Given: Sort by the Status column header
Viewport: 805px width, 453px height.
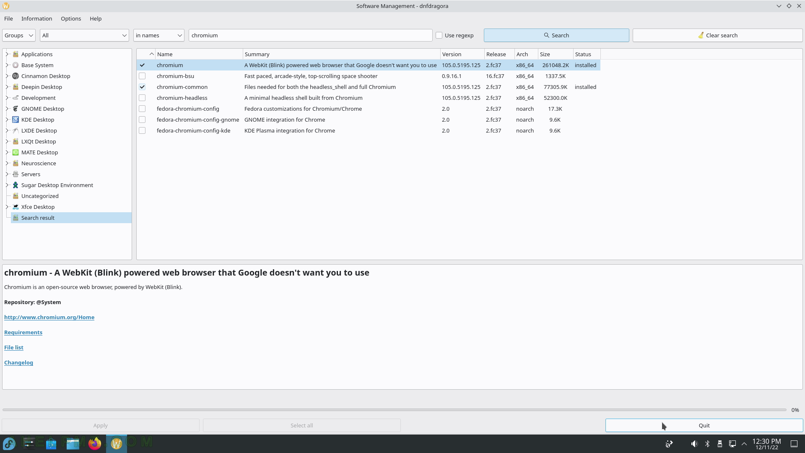Looking at the screenshot, I should (x=587, y=54).
